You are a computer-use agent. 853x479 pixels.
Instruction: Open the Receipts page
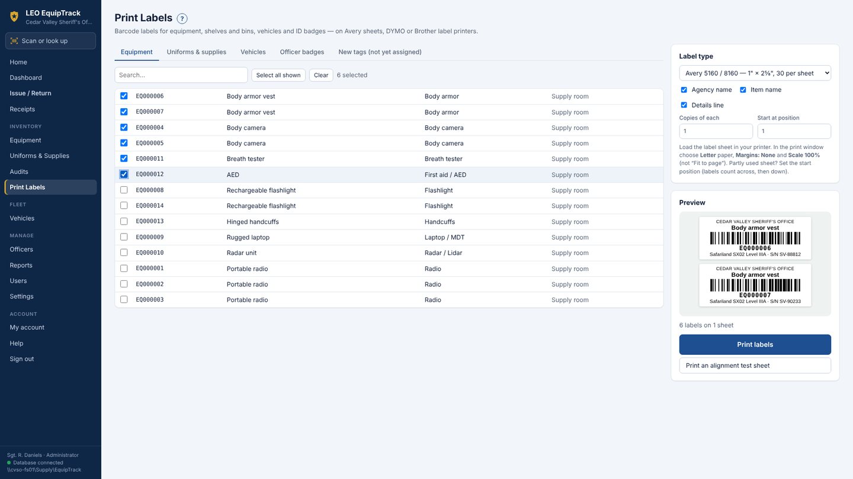click(x=50, y=109)
